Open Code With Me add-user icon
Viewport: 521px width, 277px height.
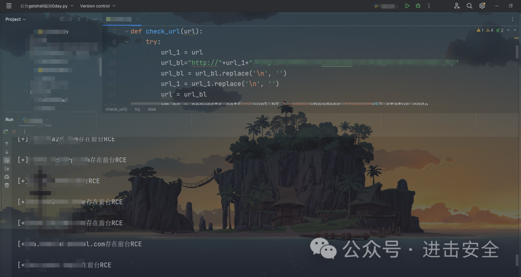click(457, 6)
